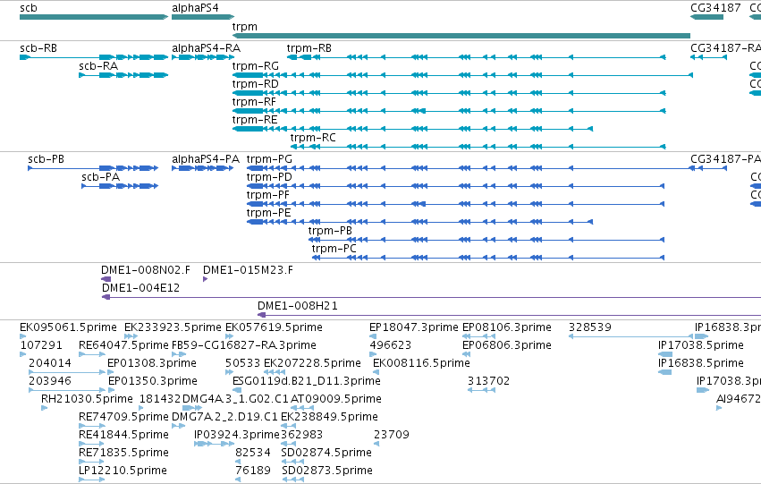The width and height of the screenshot is (761, 484).
Task: Click the trpm-RC transcript label
Action: point(313,138)
